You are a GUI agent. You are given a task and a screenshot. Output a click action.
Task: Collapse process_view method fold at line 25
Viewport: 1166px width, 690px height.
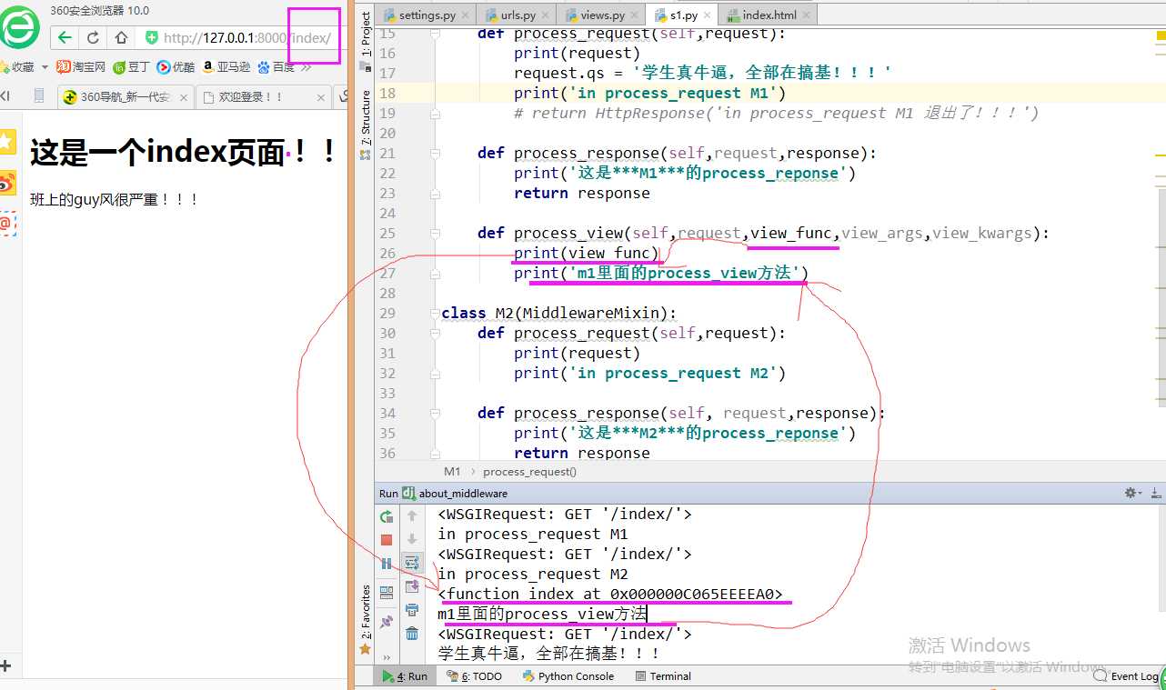(x=435, y=233)
